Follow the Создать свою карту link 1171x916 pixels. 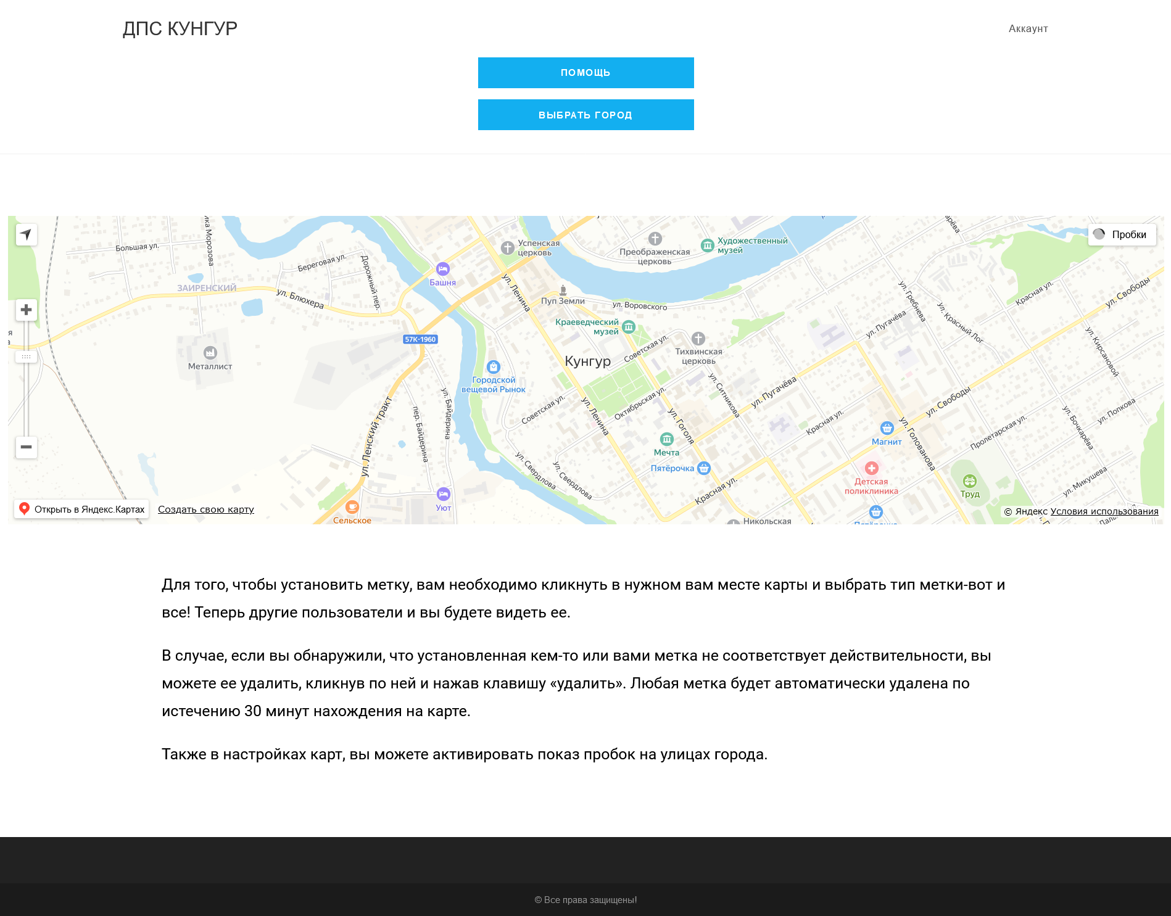(x=206, y=510)
